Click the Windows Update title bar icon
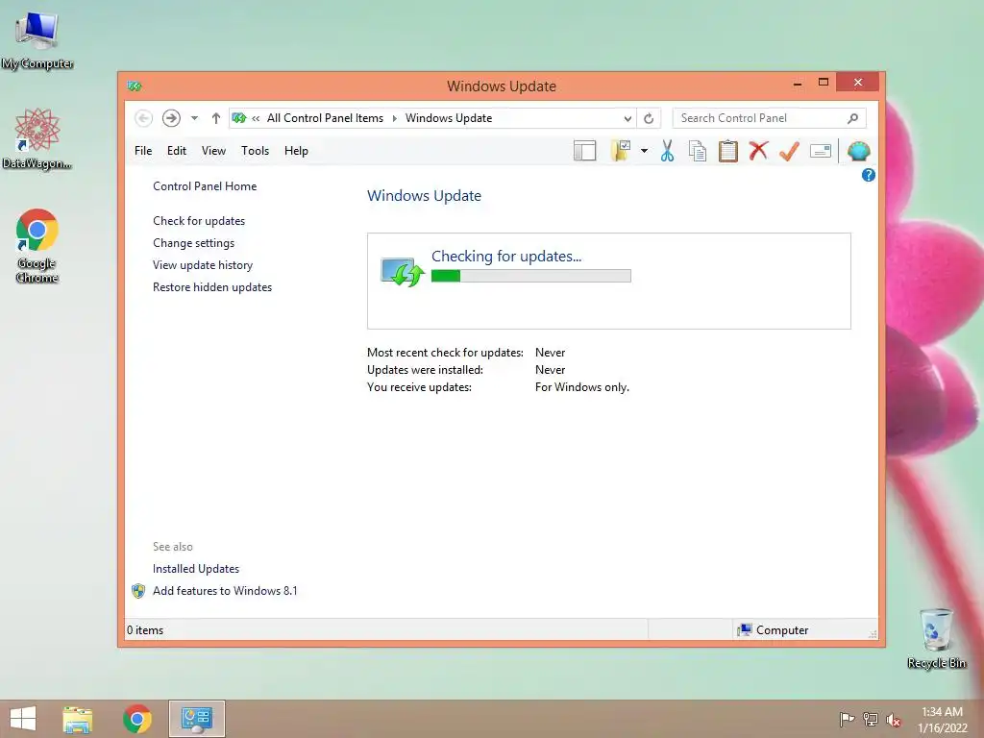 (x=135, y=86)
